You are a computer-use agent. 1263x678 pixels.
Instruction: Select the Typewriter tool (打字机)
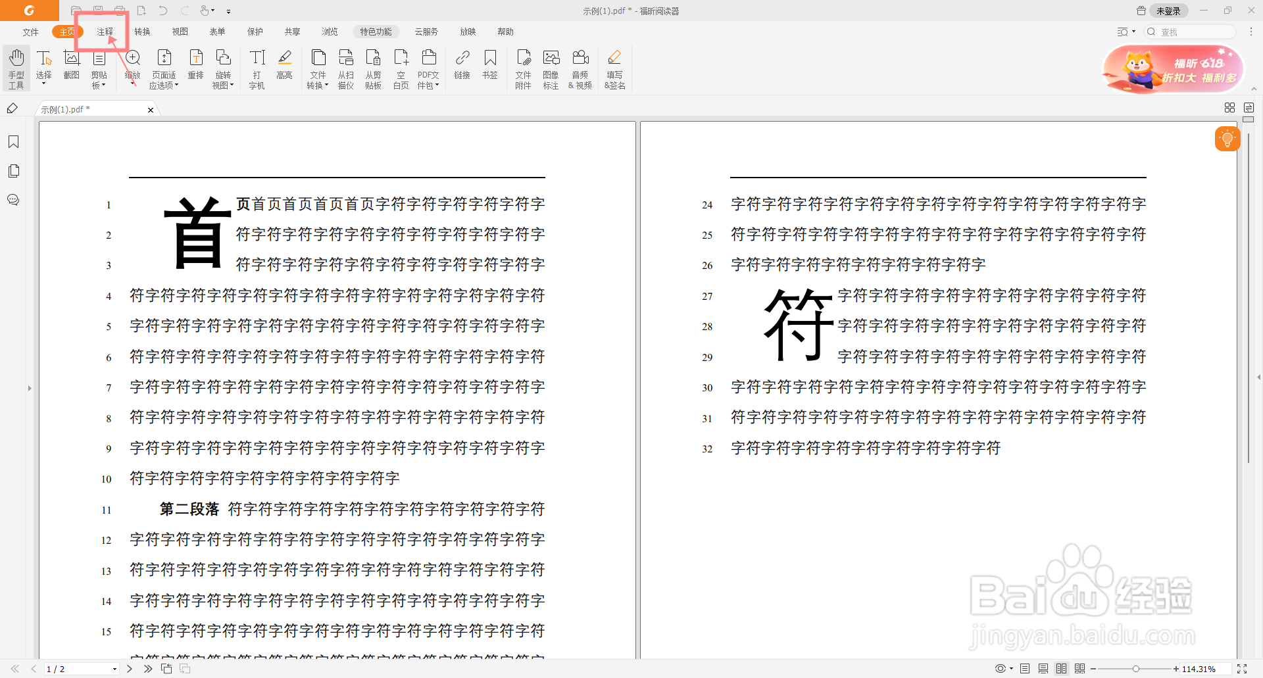click(257, 68)
